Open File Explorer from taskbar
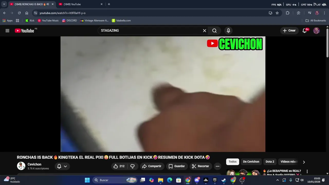The width and height of the screenshot is (329, 185). [160, 180]
